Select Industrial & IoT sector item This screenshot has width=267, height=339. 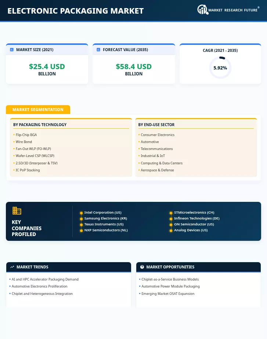[x=153, y=156]
